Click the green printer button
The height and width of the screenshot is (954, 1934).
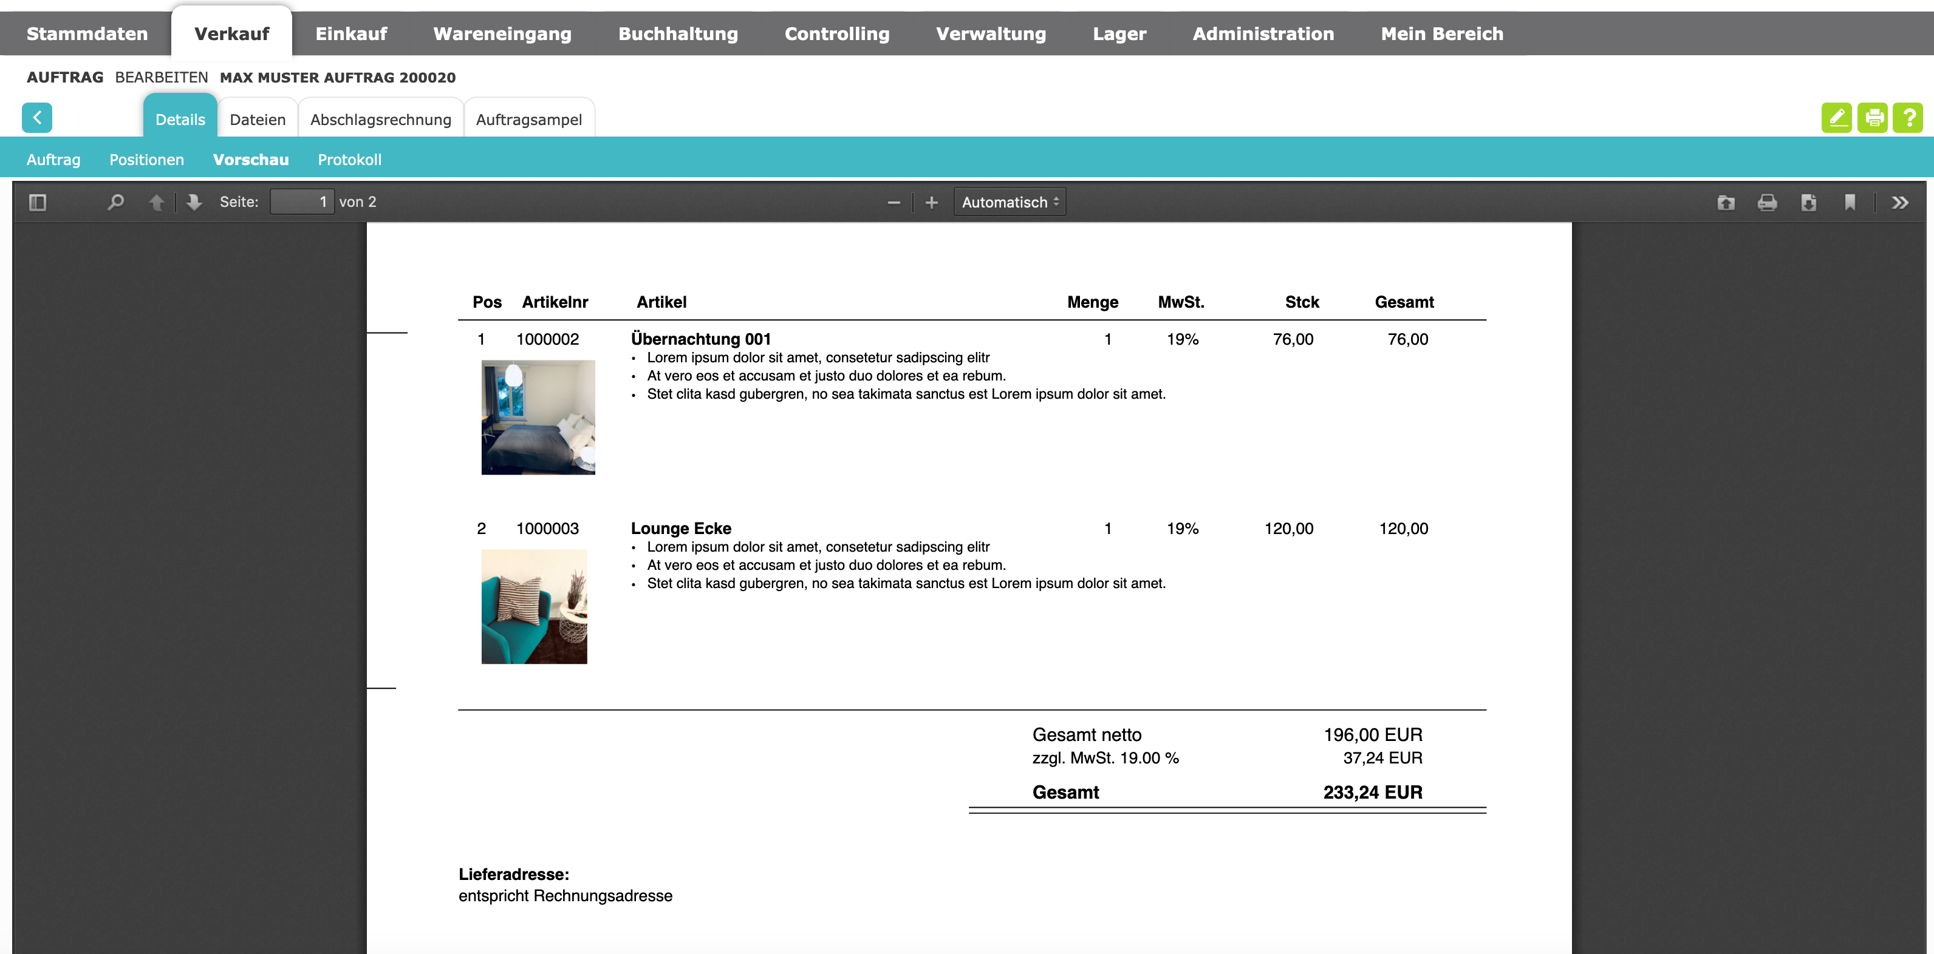click(x=1873, y=118)
